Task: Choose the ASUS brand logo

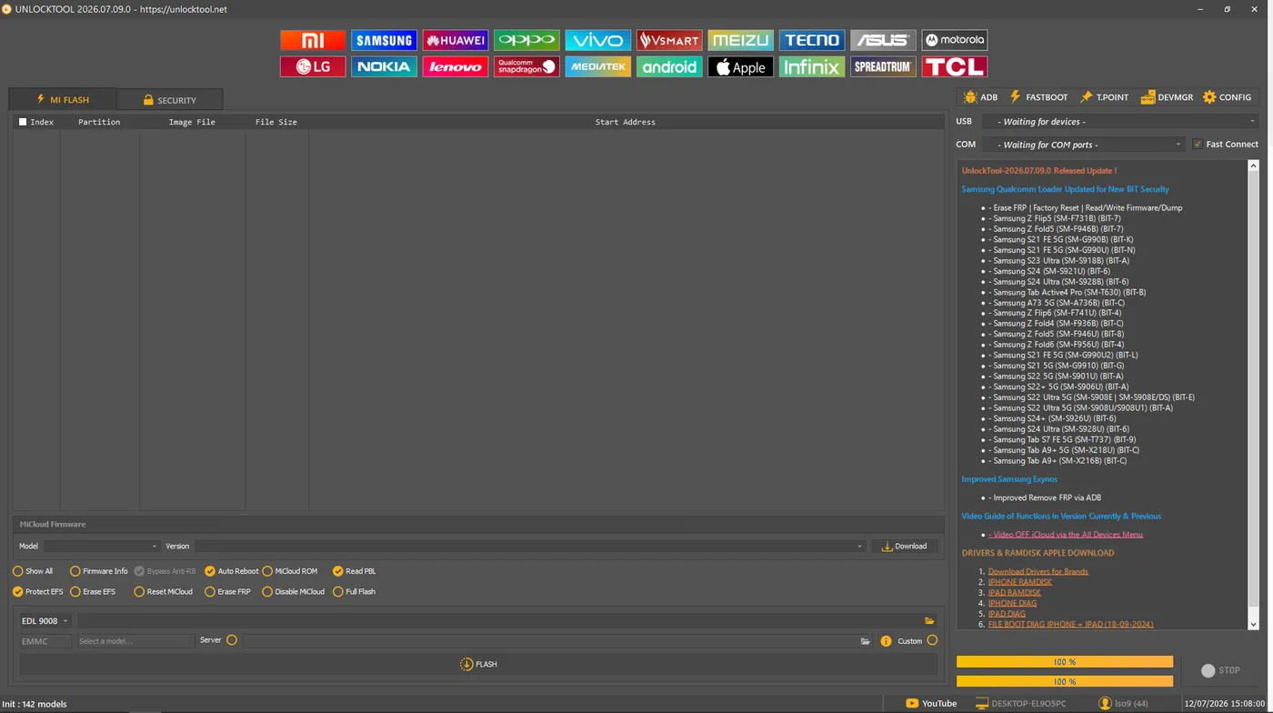Action: tap(883, 40)
